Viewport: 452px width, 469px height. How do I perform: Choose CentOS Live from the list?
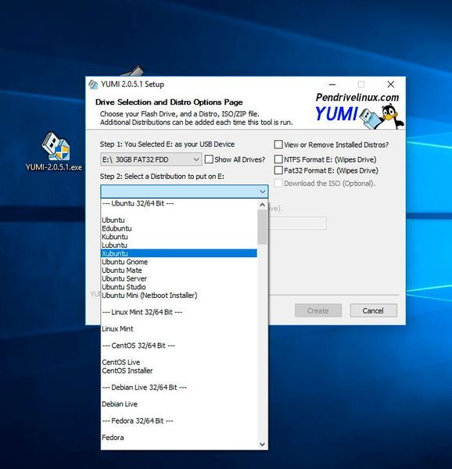click(x=179, y=363)
